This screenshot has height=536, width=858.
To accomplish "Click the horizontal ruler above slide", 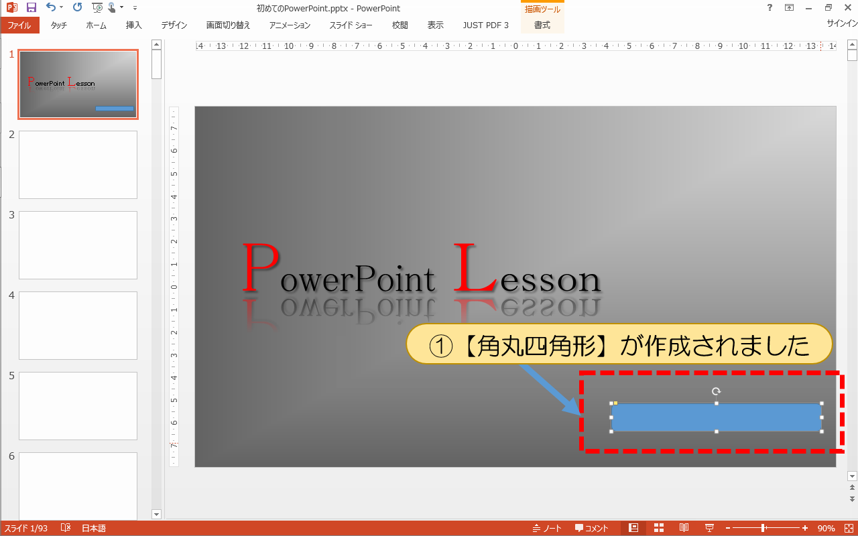I will 516,46.
